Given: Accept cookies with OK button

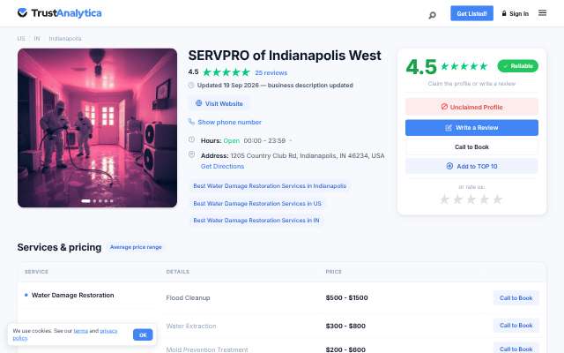Looking at the screenshot, I should pos(143,334).
